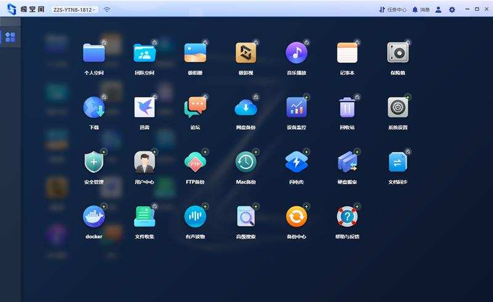Toggle the plus badge on 系统设置
This screenshot has width=493, height=302.
tap(408, 97)
